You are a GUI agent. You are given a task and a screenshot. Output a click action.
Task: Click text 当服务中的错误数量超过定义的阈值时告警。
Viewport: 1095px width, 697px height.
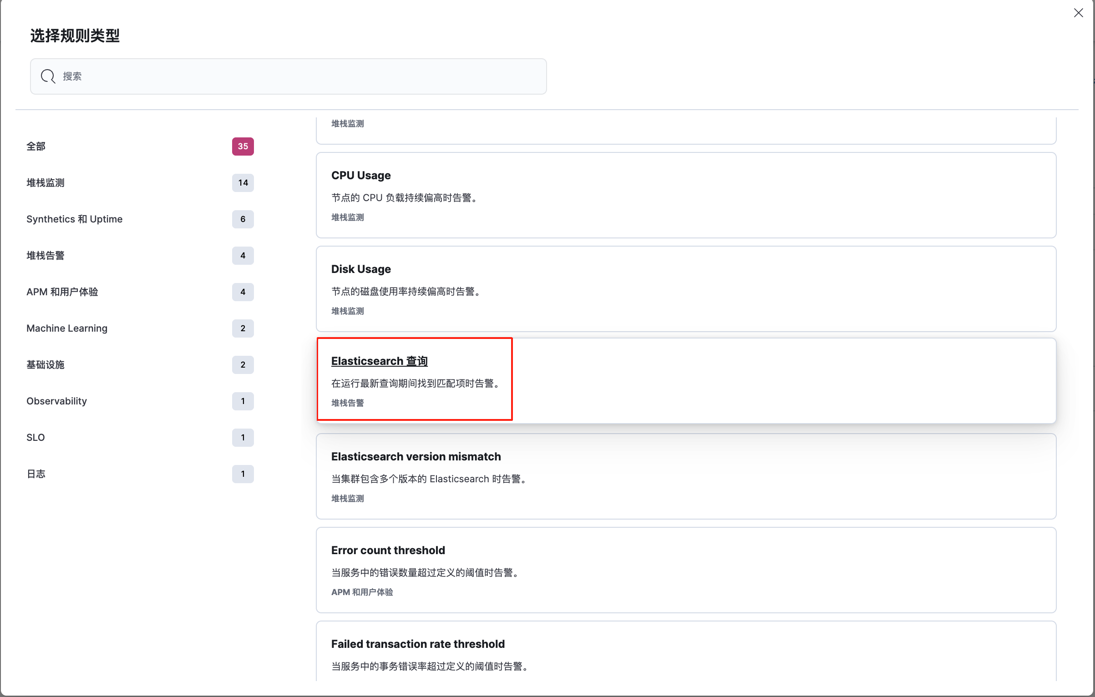tap(426, 572)
